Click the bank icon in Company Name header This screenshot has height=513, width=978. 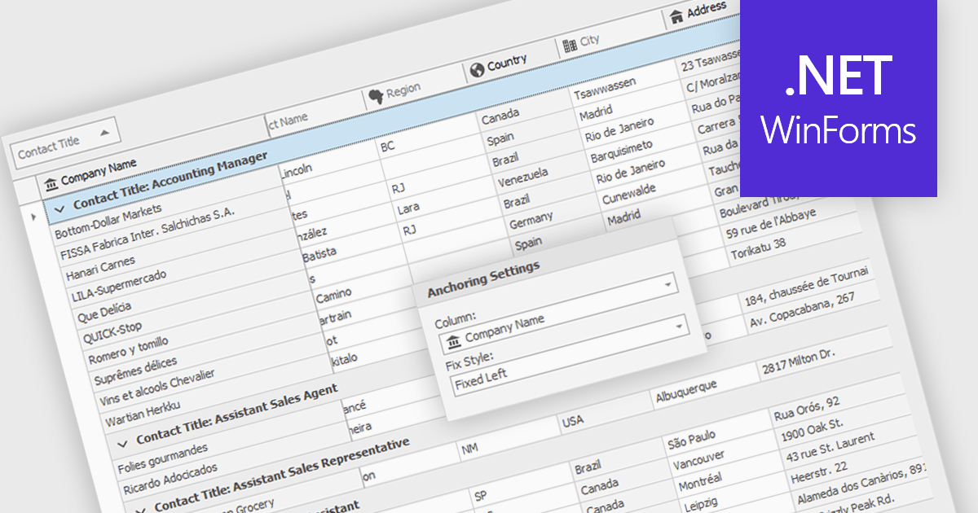(x=51, y=180)
